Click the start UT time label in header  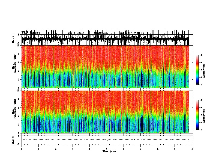pos(132,33)
